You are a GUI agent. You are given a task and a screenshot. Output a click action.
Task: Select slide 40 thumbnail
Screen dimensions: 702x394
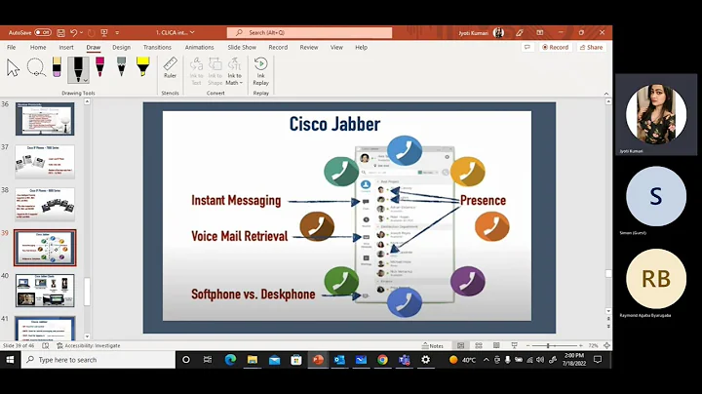pyautogui.click(x=45, y=291)
